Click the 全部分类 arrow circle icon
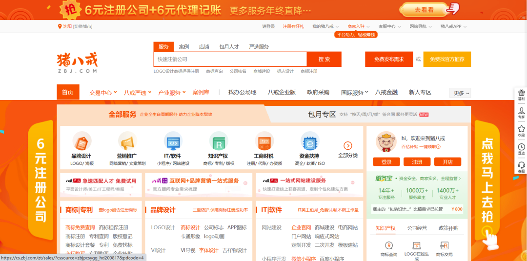This screenshot has width=527, height=261. 348,145
